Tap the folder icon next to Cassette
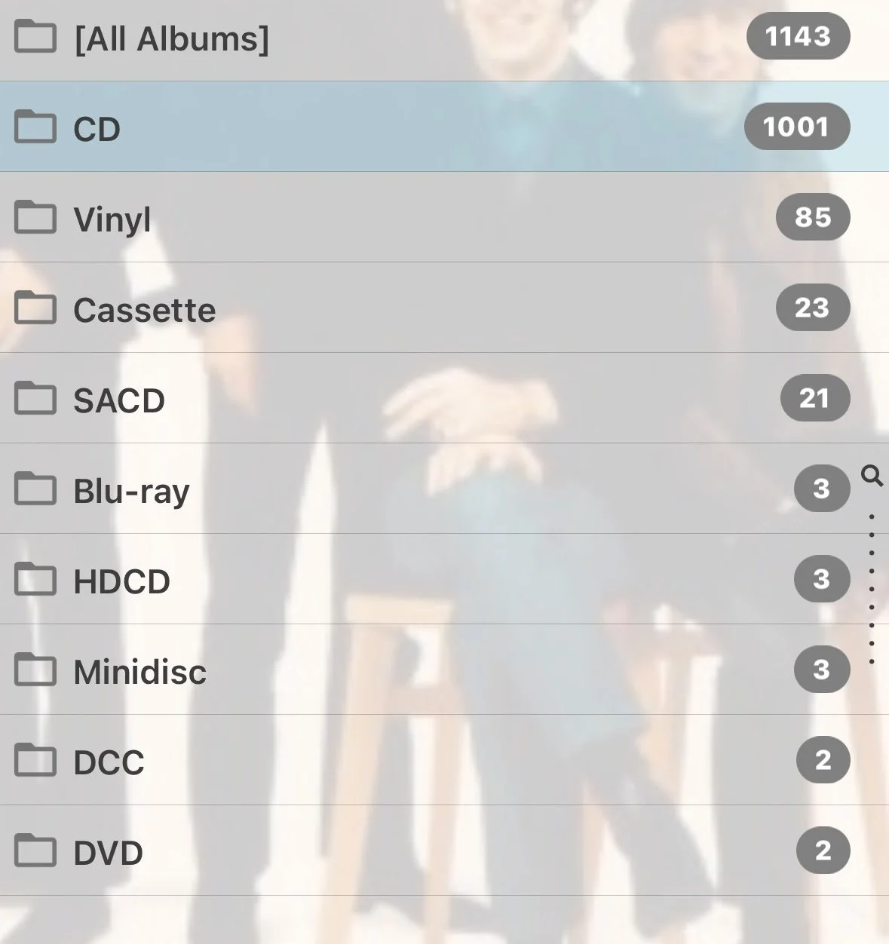The width and height of the screenshot is (889, 944). pyautogui.click(x=35, y=308)
